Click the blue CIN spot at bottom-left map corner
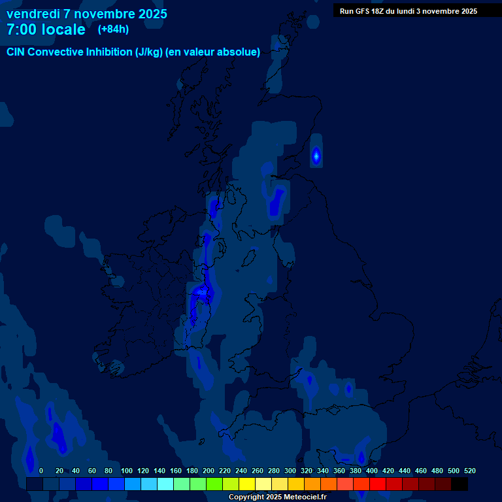Viewport: 502px width, 502px height. [29, 458]
